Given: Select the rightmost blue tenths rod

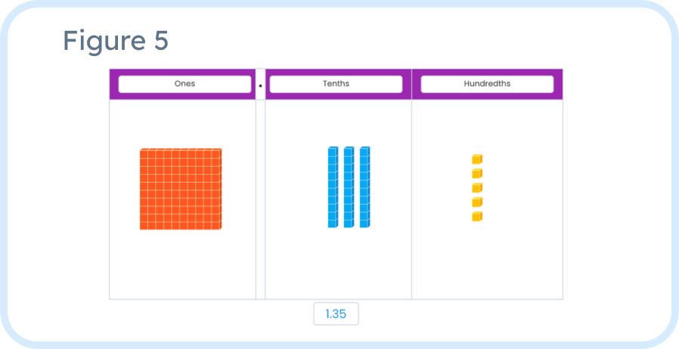Looking at the screenshot, I should point(364,187).
